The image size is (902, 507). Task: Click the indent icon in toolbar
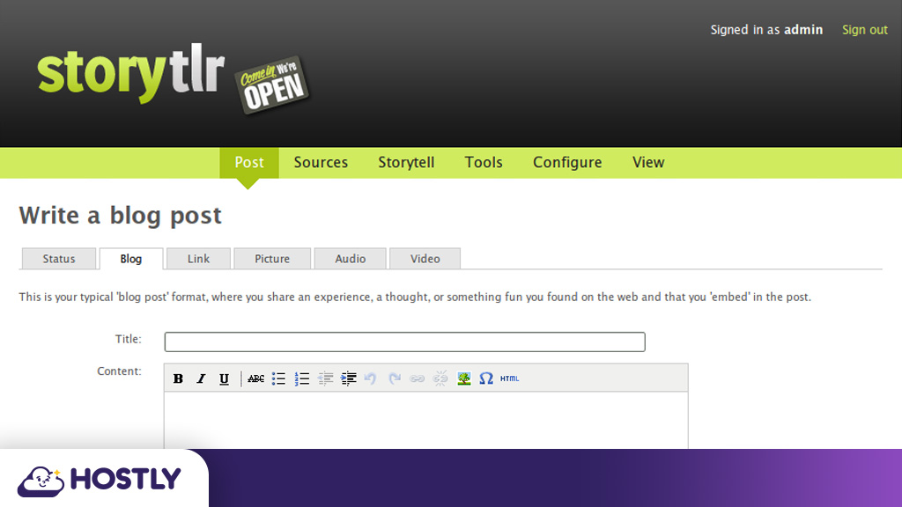point(349,378)
